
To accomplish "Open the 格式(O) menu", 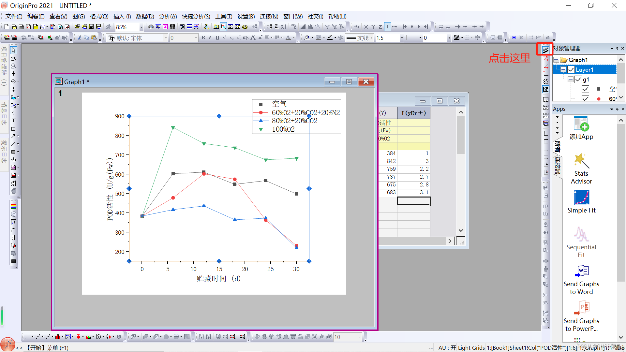I will point(99,16).
